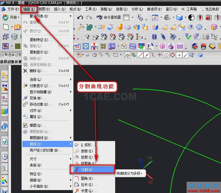Expand the 对齐 submenu
Viewport: 221px width, 193px height.
[x=47, y=110]
